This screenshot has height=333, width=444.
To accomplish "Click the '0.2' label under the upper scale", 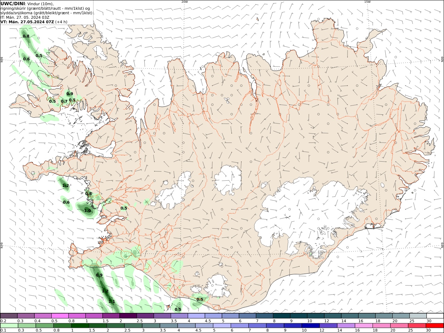I will point(3,321).
